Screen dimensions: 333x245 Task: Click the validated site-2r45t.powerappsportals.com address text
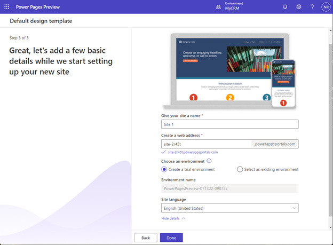tap(193, 152)
